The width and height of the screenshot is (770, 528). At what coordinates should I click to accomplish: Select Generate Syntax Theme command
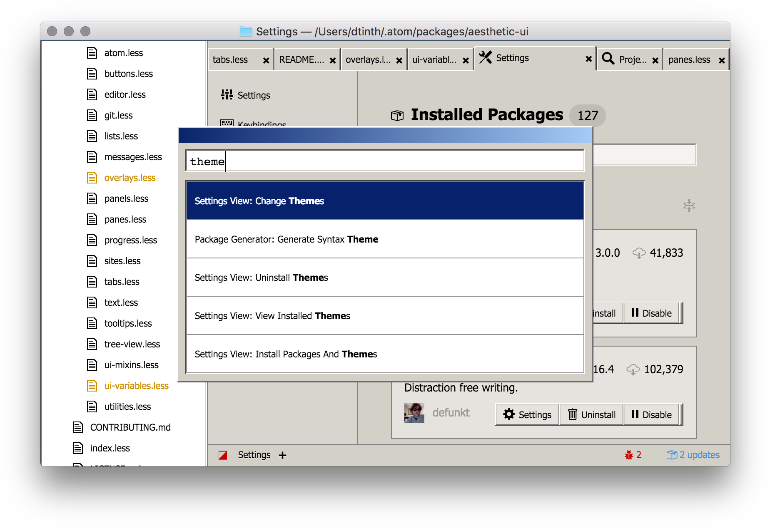click(x=385, y=239)
